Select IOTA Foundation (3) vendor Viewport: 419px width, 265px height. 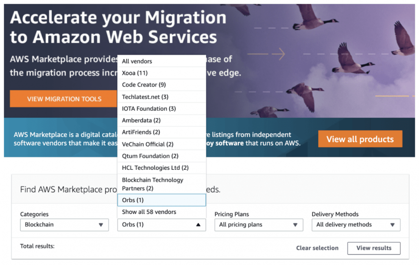(x=161, y=109)
